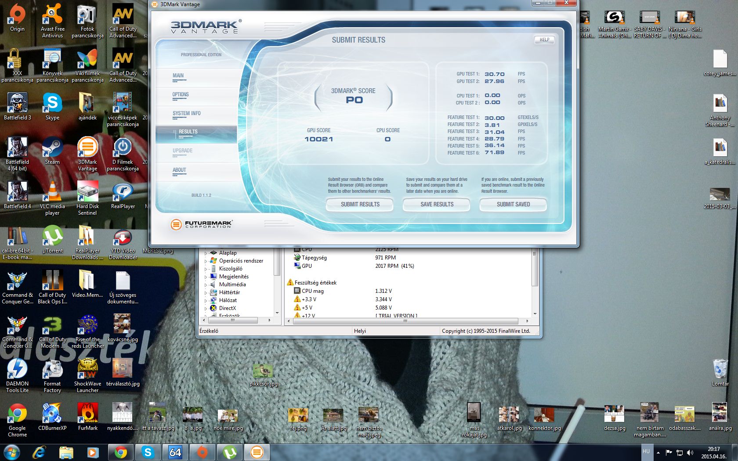This screenshot has width=738, height=461.
Task: Launch RealPlayer desktop icon
Action: pos(123,195)
